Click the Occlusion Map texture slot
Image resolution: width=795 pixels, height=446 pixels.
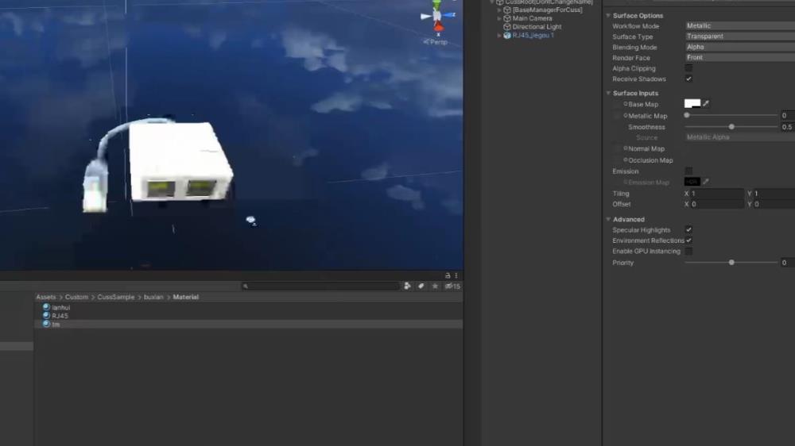coord(617,160)
